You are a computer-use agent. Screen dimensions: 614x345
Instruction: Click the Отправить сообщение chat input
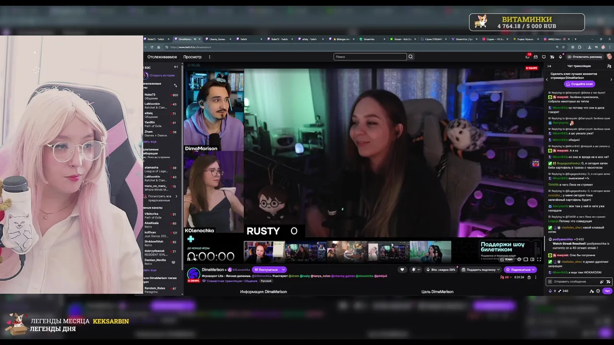[579, 281]
